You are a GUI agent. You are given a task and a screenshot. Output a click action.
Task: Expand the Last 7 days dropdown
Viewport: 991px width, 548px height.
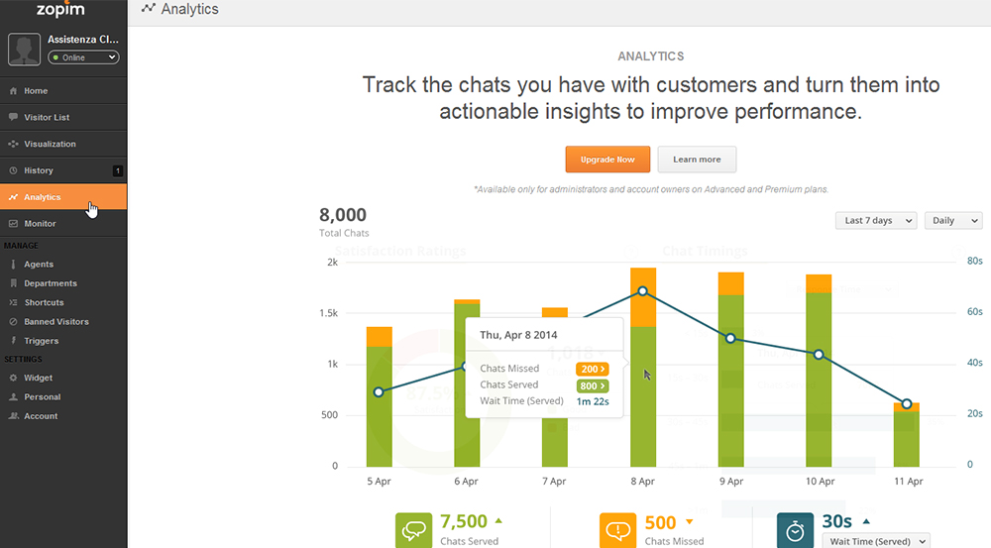(876, 221)
